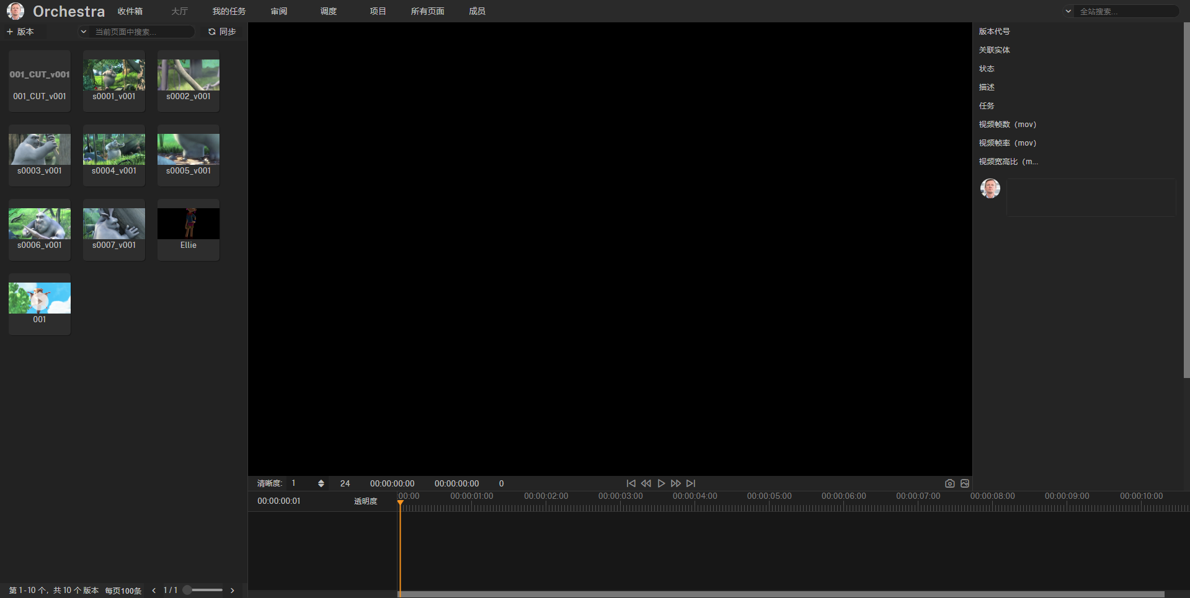This screenshot has width=1190, height=598.
Task: Add a new version with + 版本
Action: pos(20,32)
